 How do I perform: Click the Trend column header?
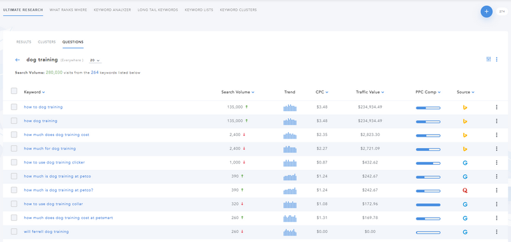click(290, 92)
